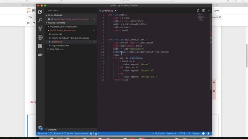This screenshot has height=139, width=248.
Task: Click Logout in the Jupyter window
Action: pos(216,10)
